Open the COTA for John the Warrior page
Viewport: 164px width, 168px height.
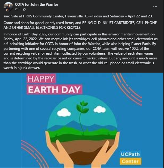click(x=36, y=4)
